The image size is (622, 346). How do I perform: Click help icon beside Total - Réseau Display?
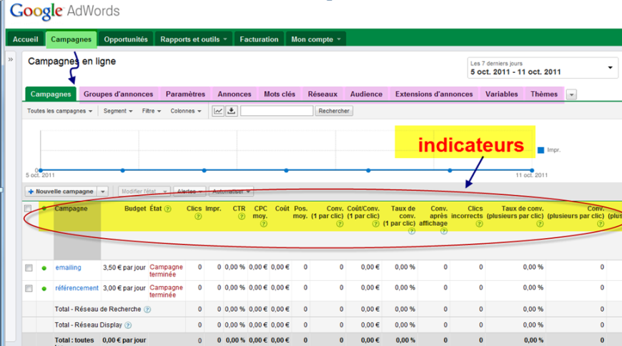[128, 325]
